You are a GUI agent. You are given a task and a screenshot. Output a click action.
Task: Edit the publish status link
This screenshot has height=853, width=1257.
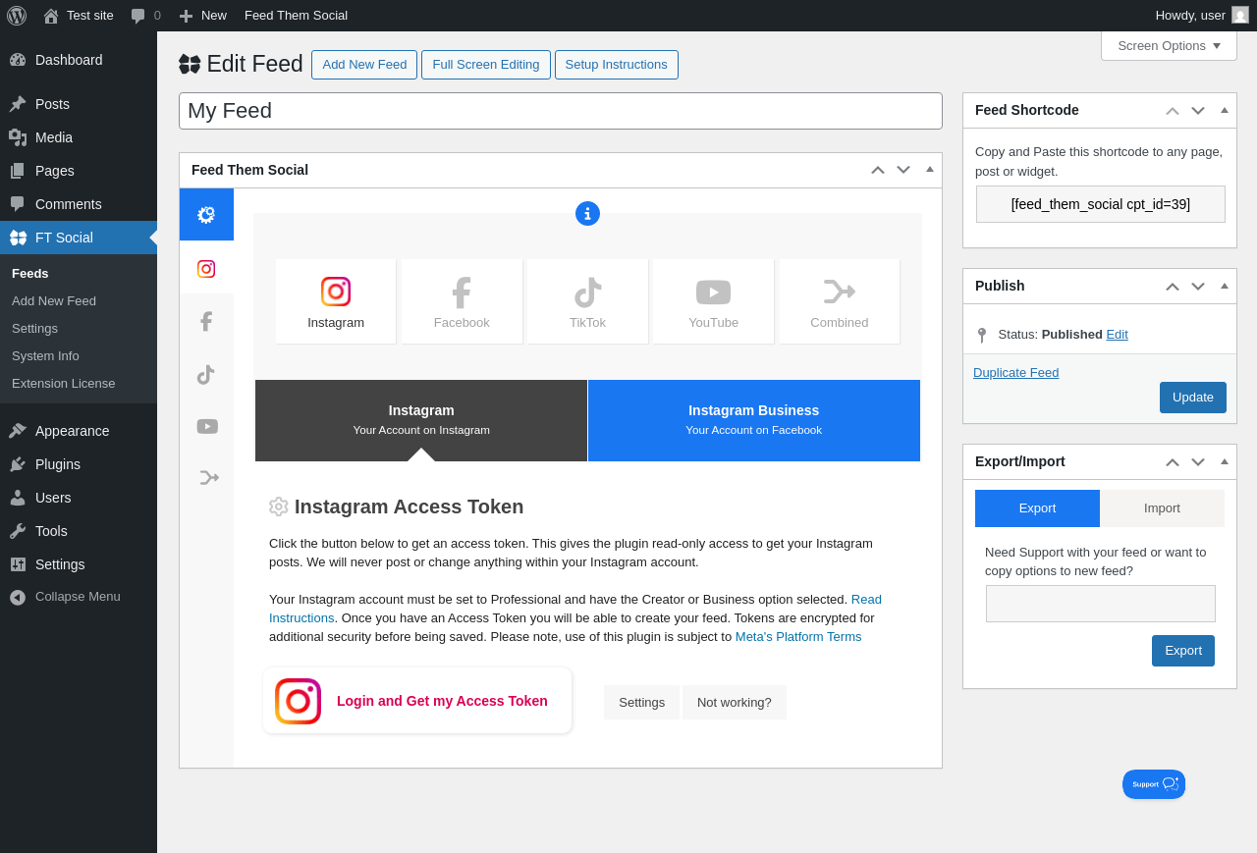pyautogui.click(x=1117, y=334)
